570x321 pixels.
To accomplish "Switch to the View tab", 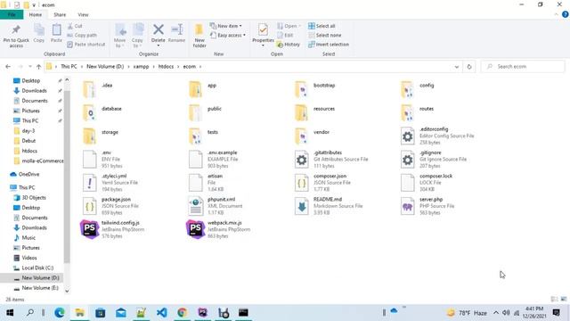I will 83,15.
